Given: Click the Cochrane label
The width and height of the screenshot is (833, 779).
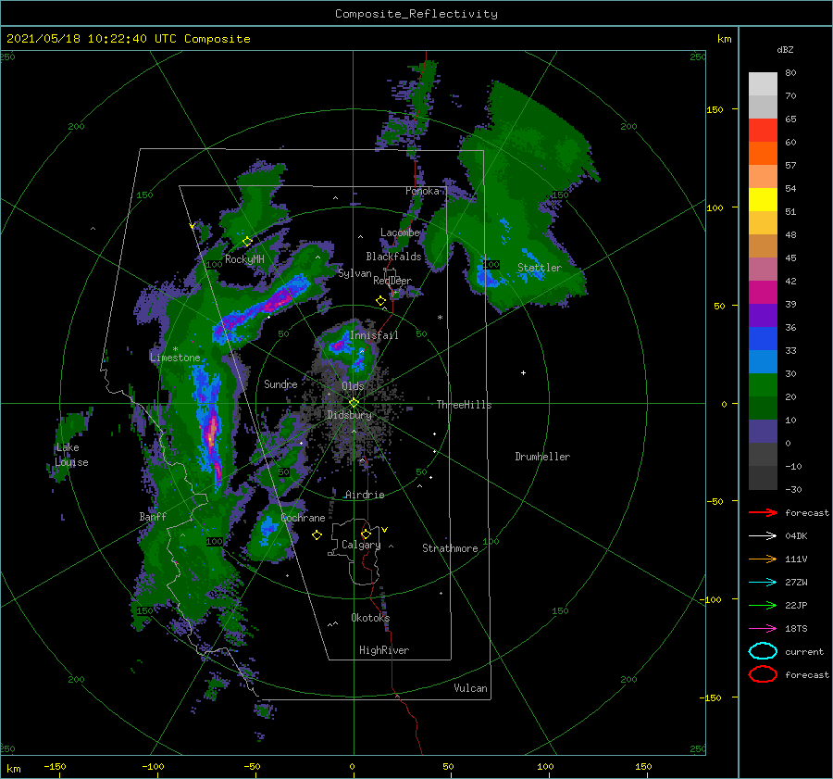Looking at the screenshot, I should [x=303, y=518].
